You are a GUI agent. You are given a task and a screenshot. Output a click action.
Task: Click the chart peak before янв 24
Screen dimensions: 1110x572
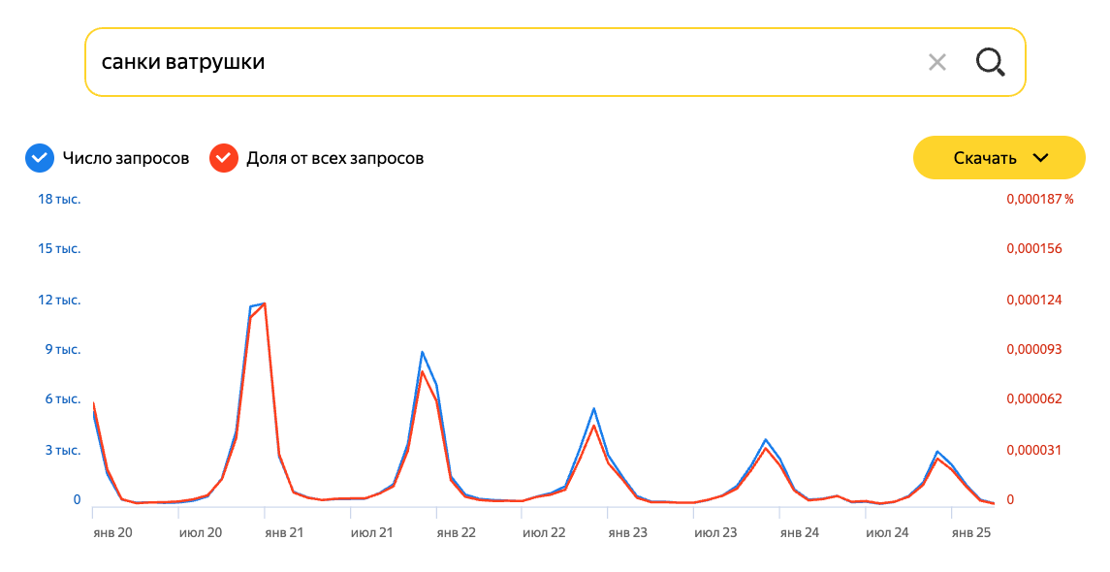(x=765, y=439)
